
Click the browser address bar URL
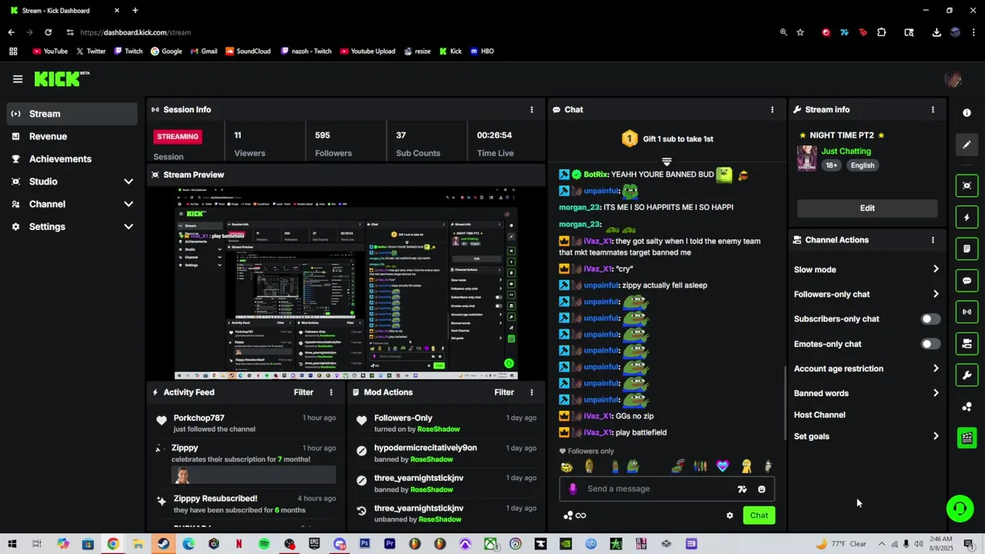pos(135,32)
